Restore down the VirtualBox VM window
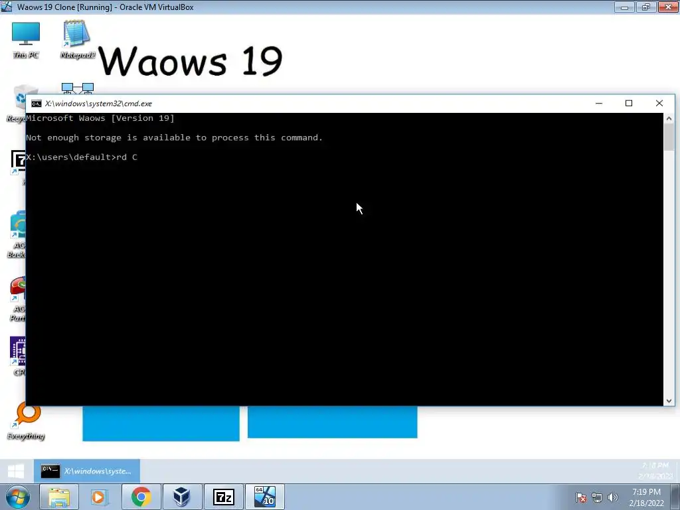Image resolution: width=680 pixels, height=510 pixels. pyautogui.click(x=646, y=7)
